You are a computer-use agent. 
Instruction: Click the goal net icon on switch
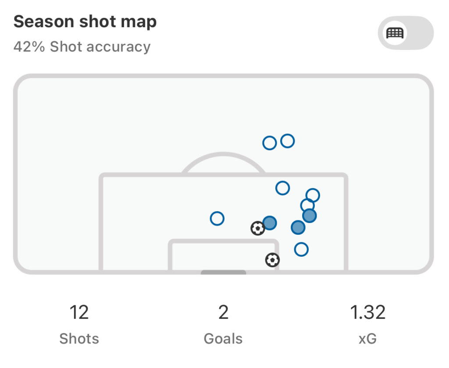tap(395, 33)
